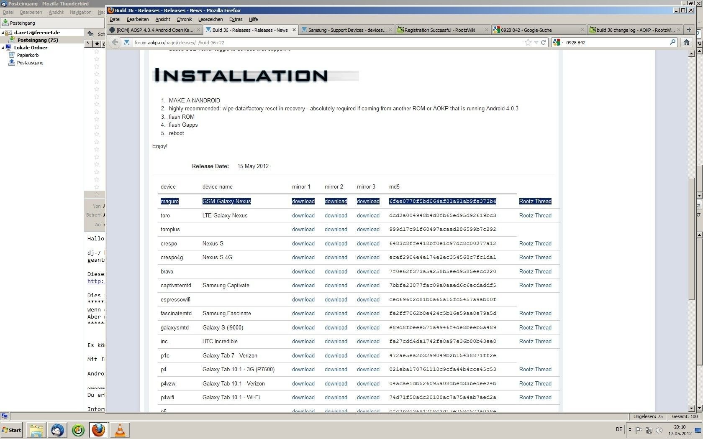Open Firefox Chronik menu
This screenshot has height=439, width=703.
pos(184,19)
